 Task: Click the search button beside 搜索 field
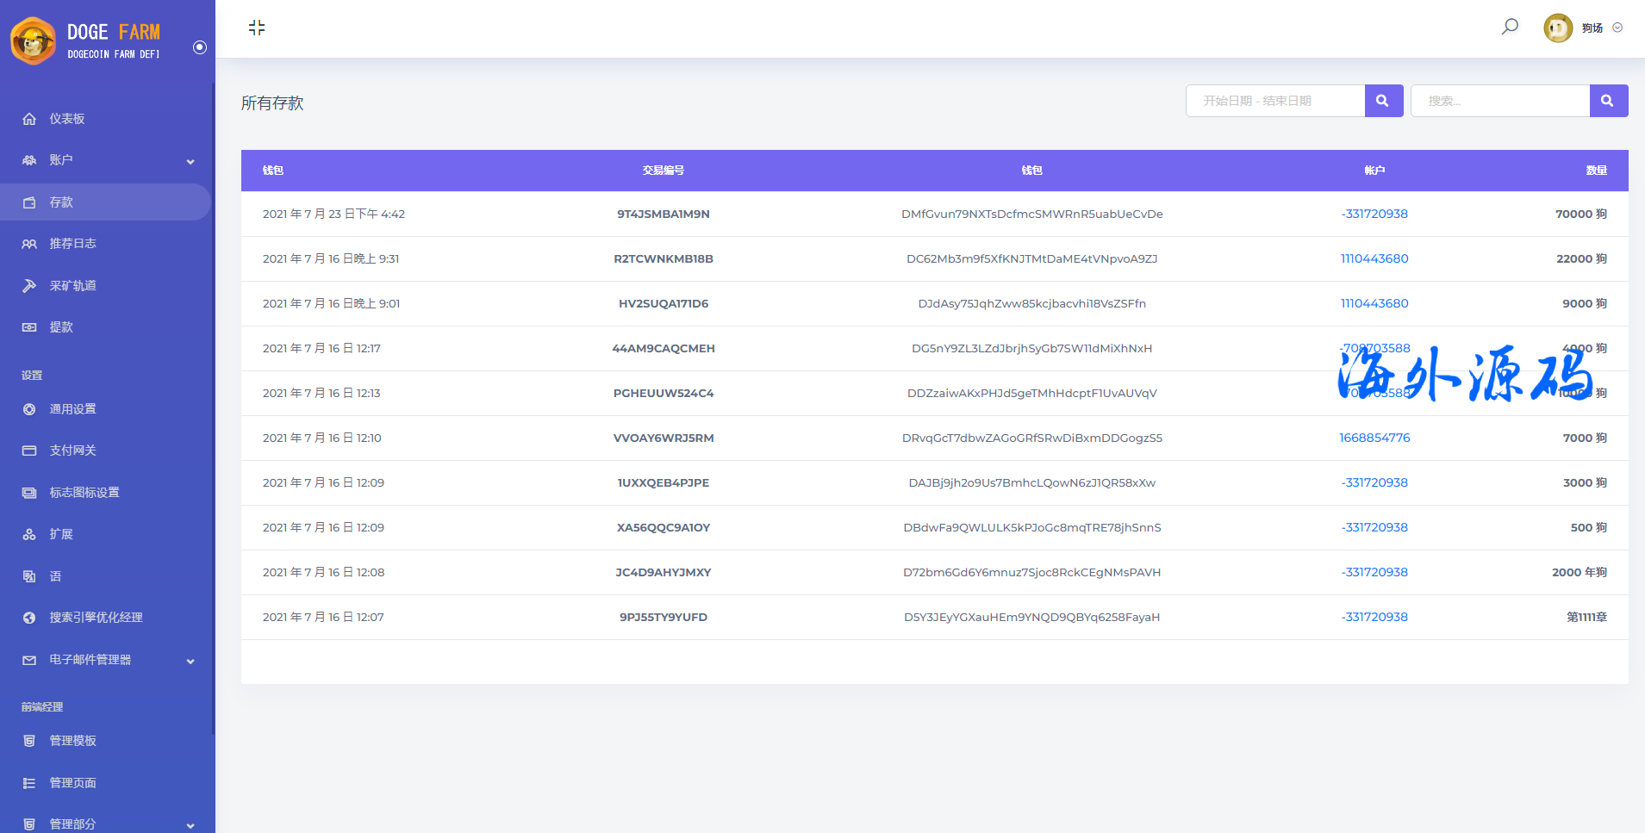tap(1608, 101)
